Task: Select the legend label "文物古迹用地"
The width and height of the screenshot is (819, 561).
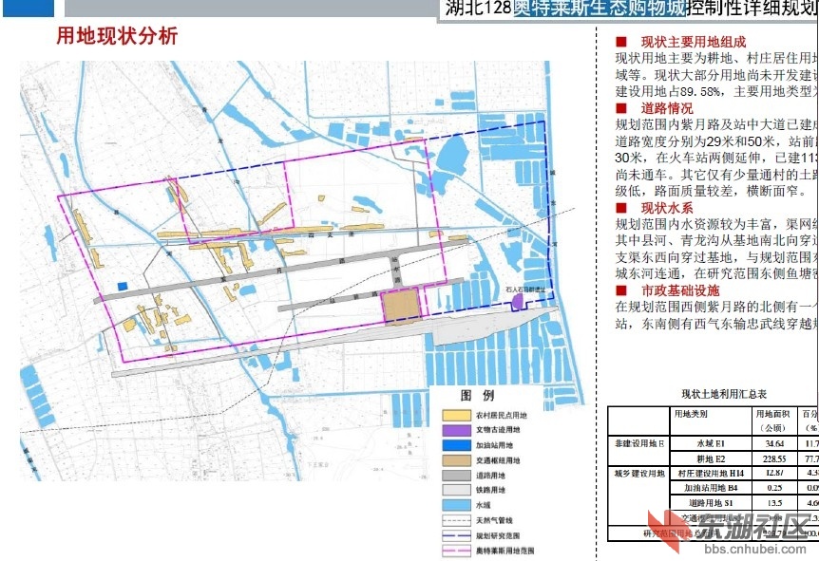Action: click(x=498, y=430)
